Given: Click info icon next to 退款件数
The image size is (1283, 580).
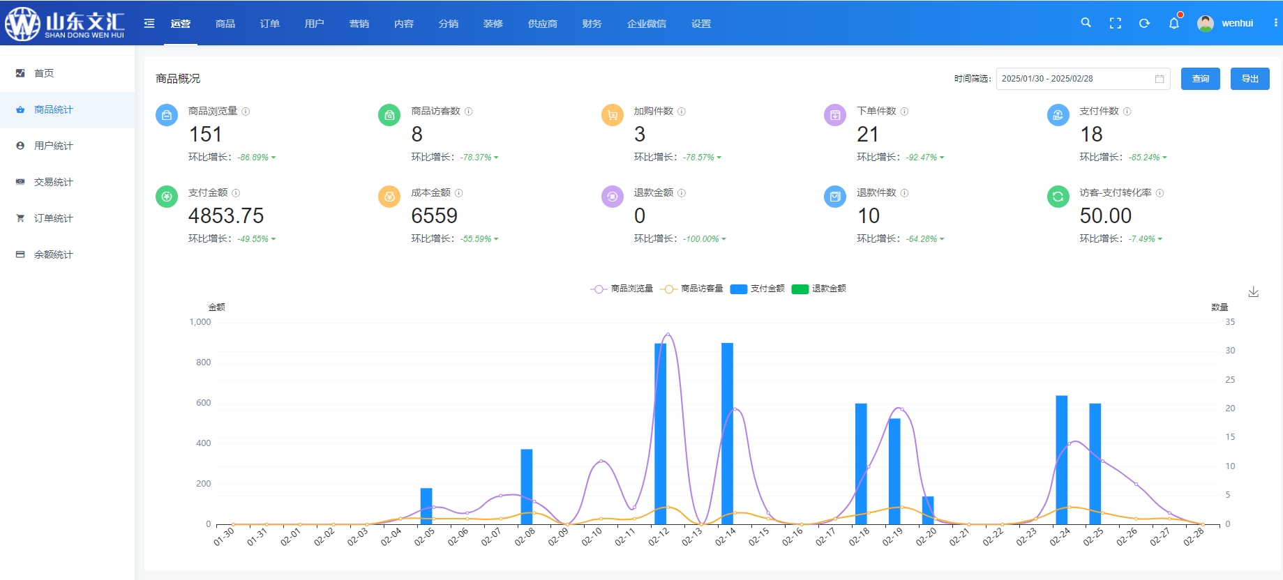Looking at the screenshot, I should point(904,193).
